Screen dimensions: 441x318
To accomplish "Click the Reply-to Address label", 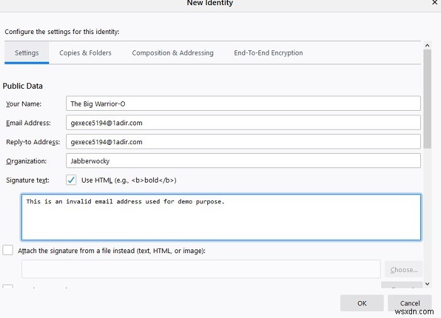I will (x=33, y=142).
